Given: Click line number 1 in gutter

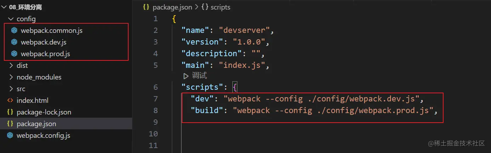Looking at the screenshot, I should pos(156,19).
